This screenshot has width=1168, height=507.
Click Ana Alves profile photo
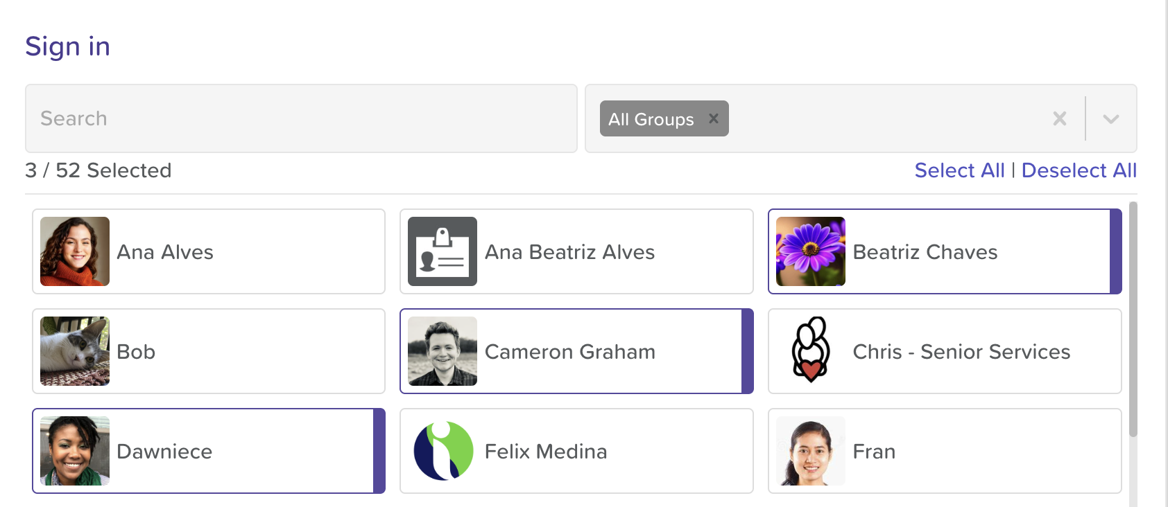75,251
